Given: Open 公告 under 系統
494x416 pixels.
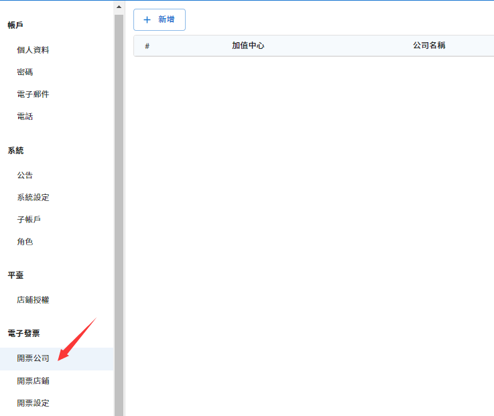Looking at the screenshot, I should click(25, 176).
